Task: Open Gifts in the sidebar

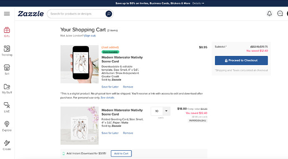Action: coord(7,32)
